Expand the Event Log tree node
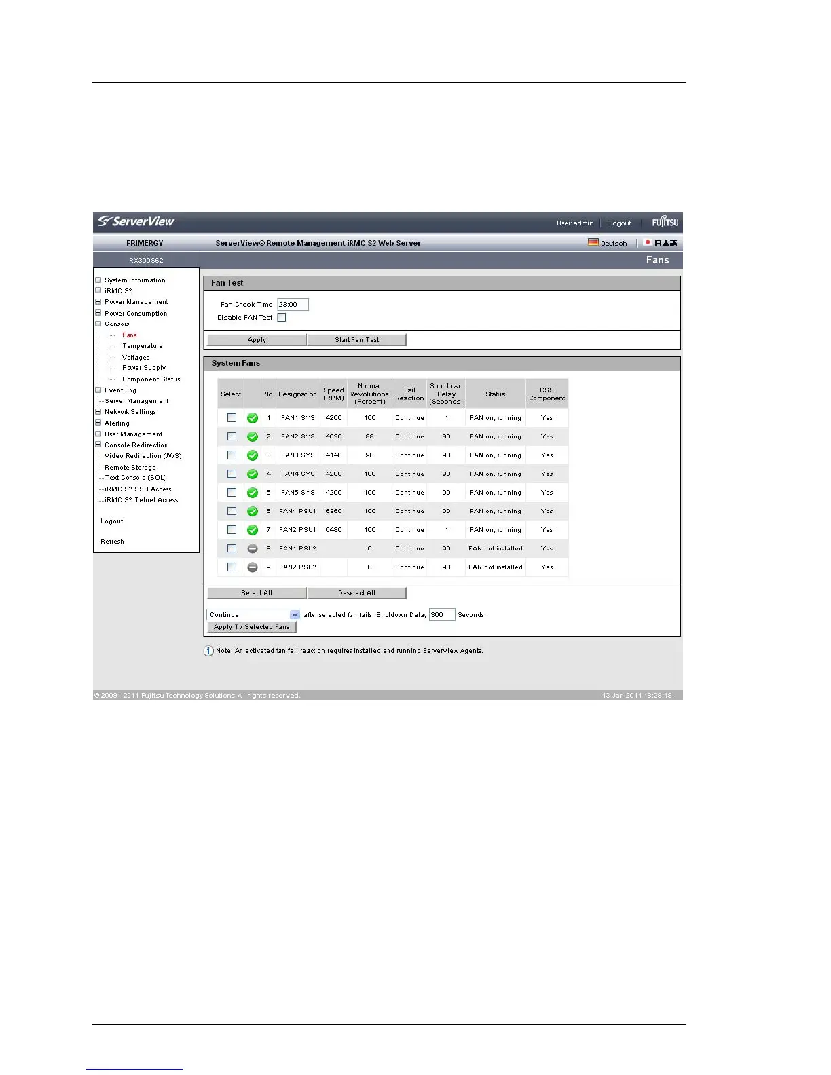Screen dimensions: 831x1075 [x=98, y=390]
